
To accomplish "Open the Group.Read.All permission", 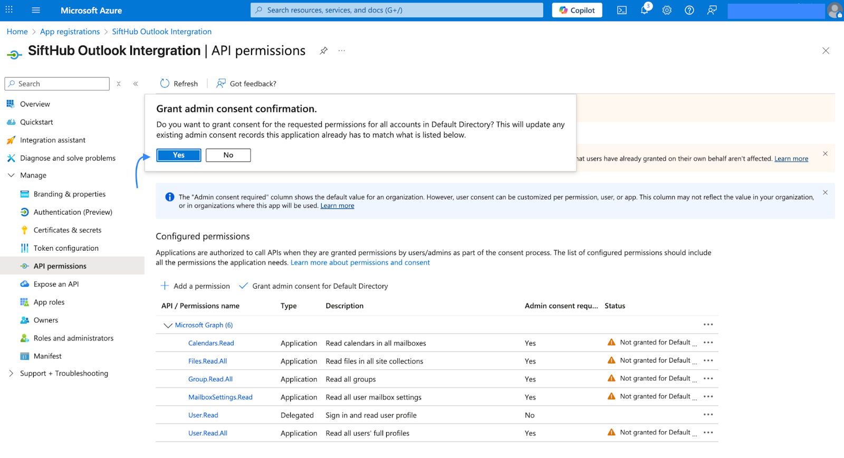I will [210, 379].
